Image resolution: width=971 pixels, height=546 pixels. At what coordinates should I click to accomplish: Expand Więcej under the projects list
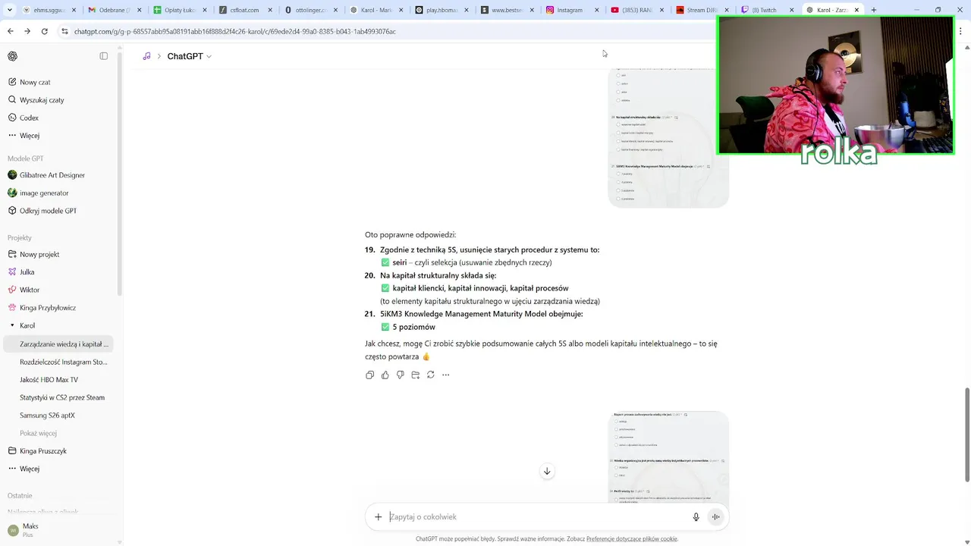tap(57, 469)
